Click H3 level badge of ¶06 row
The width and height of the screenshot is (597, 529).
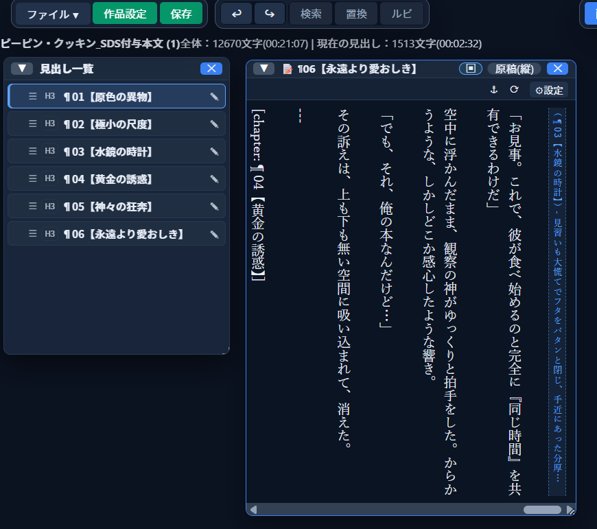pyautogui.click(x=50, y=233)
